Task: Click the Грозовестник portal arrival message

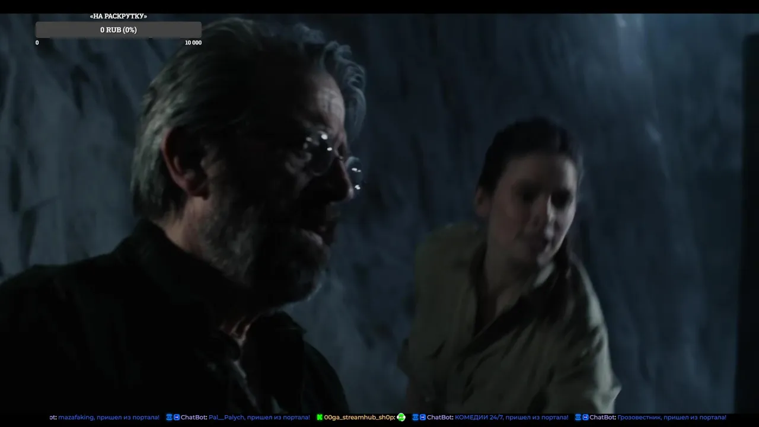Action: pyautogui.click(x=672, y=418)
